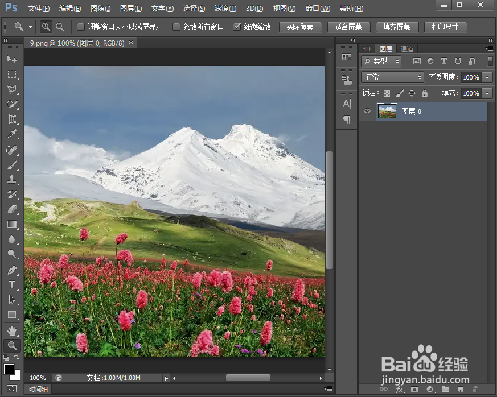Select the Pen tool

[x=12, y=270]
